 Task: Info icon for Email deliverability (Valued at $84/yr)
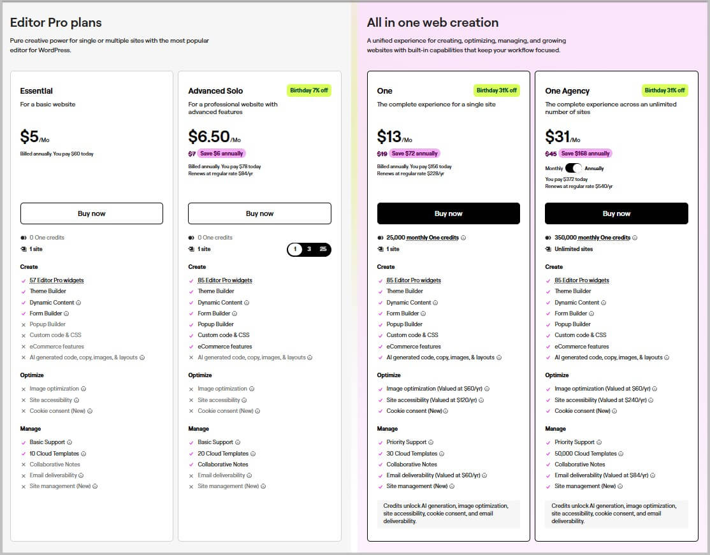[x=653, y=475]
